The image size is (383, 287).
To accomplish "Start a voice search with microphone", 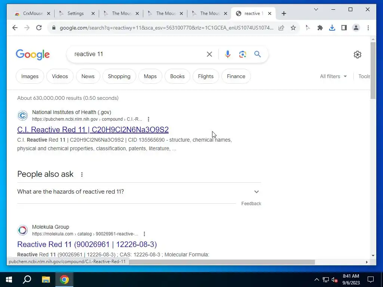I will coord(228,54).
